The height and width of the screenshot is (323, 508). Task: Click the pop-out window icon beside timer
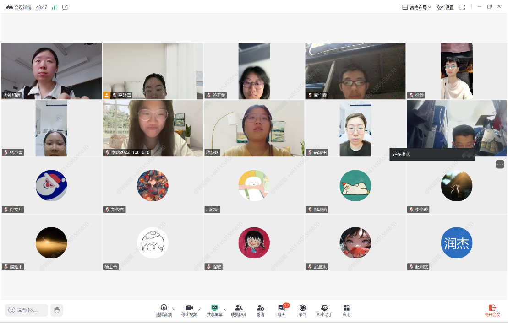click(65, 7)
